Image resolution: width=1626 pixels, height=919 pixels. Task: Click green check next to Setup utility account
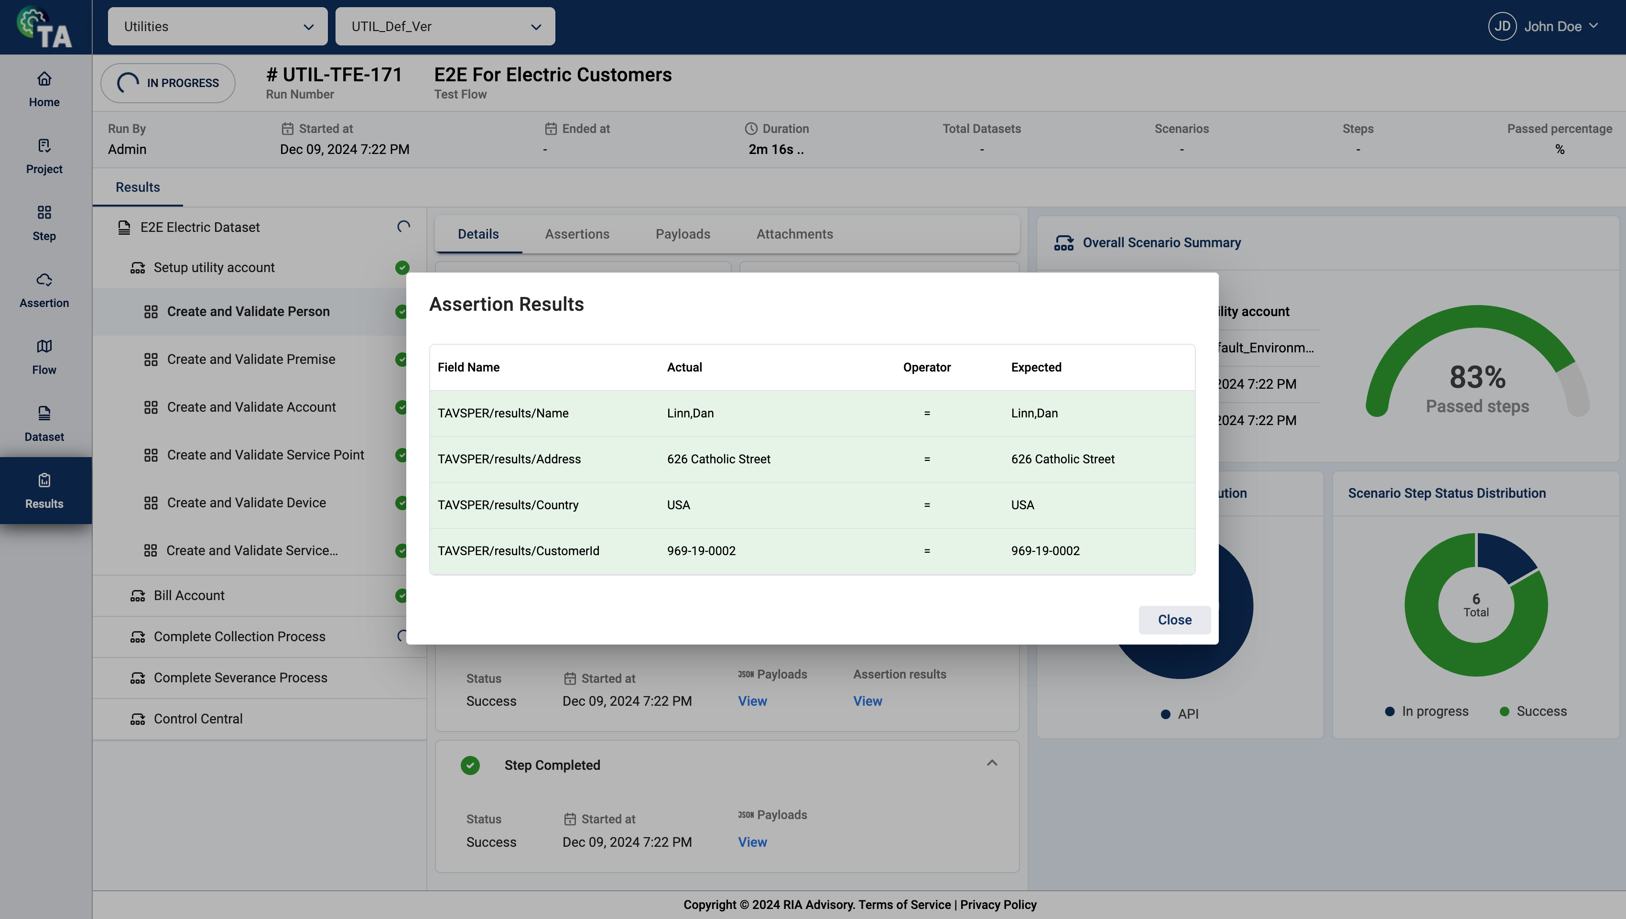402,268
